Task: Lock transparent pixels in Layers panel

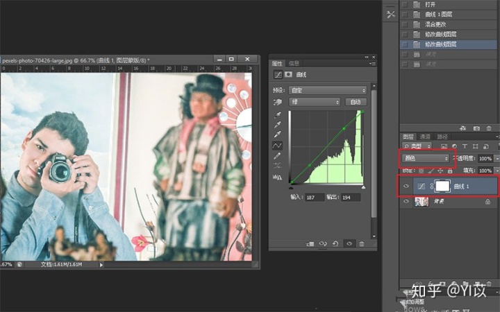Action: click(x=422, y=171)
